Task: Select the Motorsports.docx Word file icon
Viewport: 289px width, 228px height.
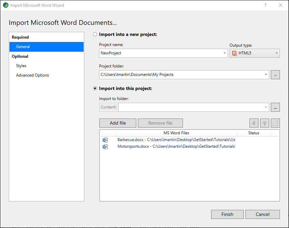Action: coord(105,146)
